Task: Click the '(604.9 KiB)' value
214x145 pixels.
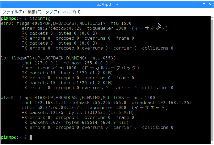Action: coord(114,122)
